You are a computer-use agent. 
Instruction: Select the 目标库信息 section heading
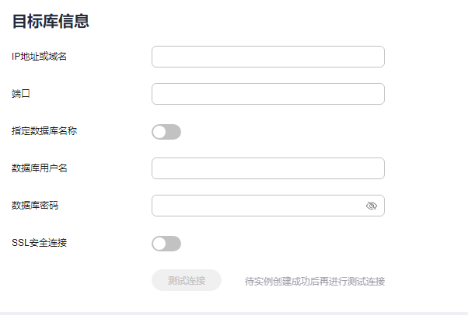(51, 21)
